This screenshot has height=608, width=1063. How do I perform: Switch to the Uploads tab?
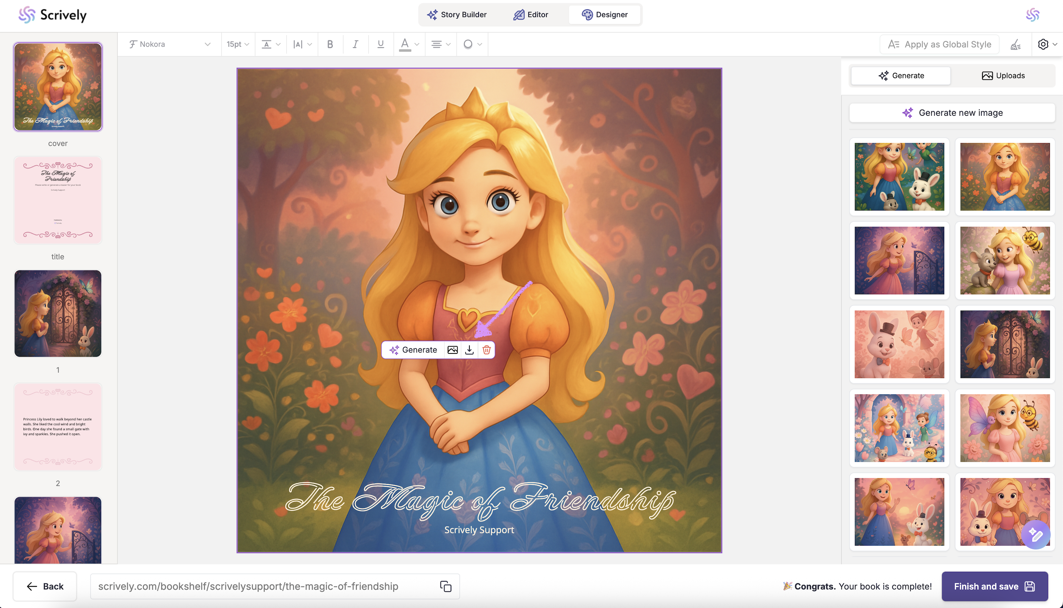tap(1003, 76)
